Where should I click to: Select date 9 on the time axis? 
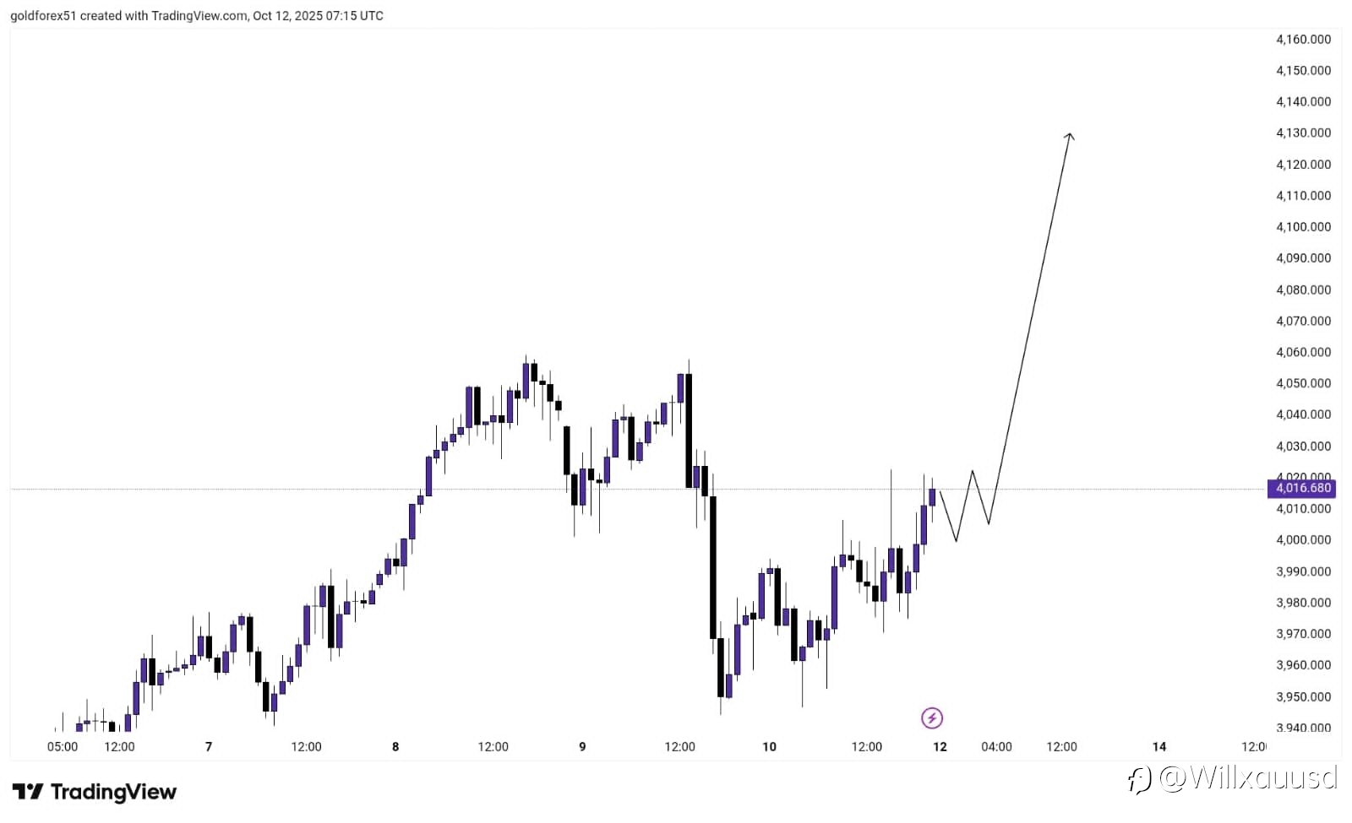582,746
